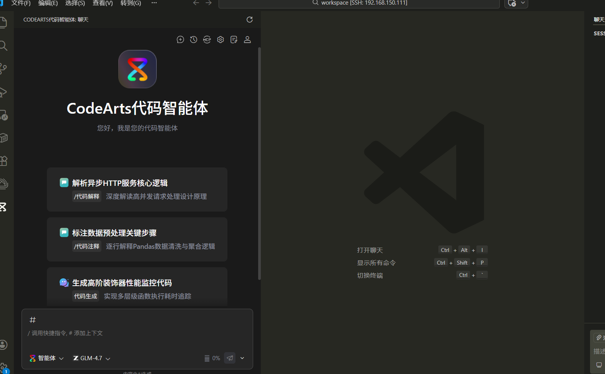Click the attach paperclip icon in the right panel
The width and height of the screenshot is (605, 374).
(x=598, y=338)
